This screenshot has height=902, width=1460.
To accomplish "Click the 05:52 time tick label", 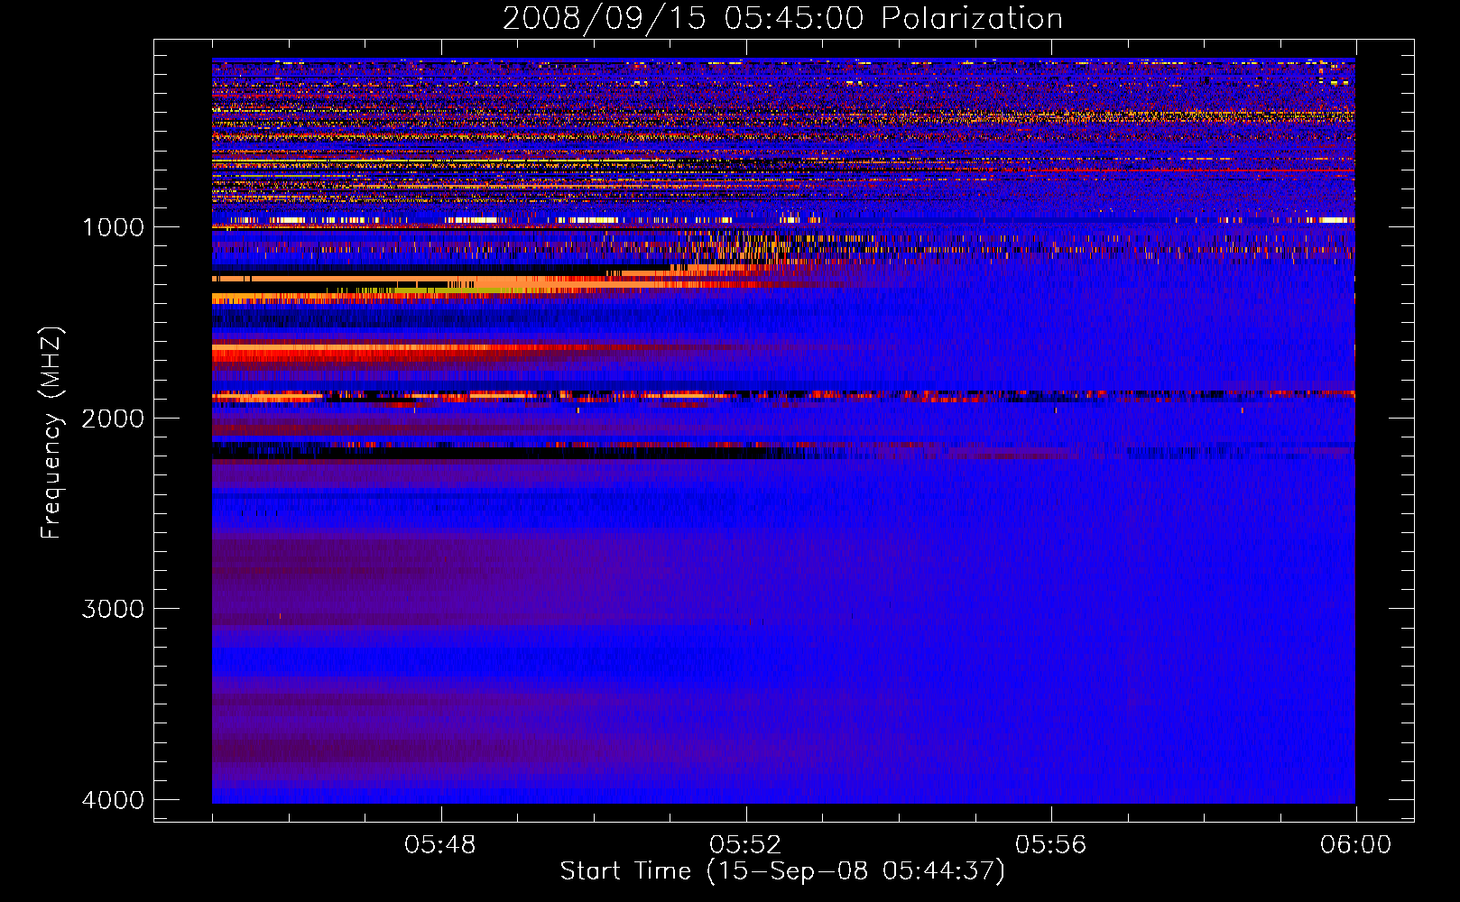I will 745,845.
